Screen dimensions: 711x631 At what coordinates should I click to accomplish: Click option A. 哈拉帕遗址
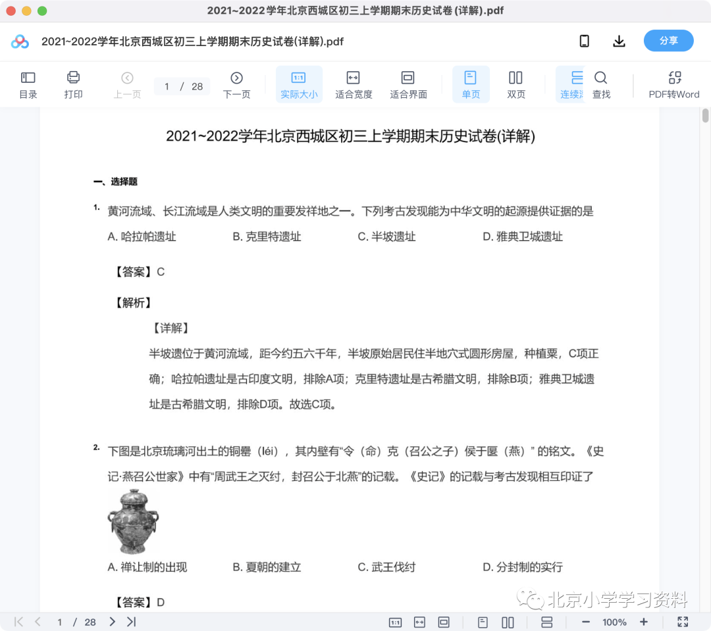(x=142, y=237)
